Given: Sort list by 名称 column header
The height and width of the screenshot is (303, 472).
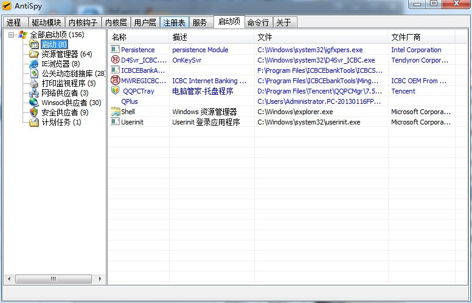Looking at the screenshot, I should click(139, 37).
